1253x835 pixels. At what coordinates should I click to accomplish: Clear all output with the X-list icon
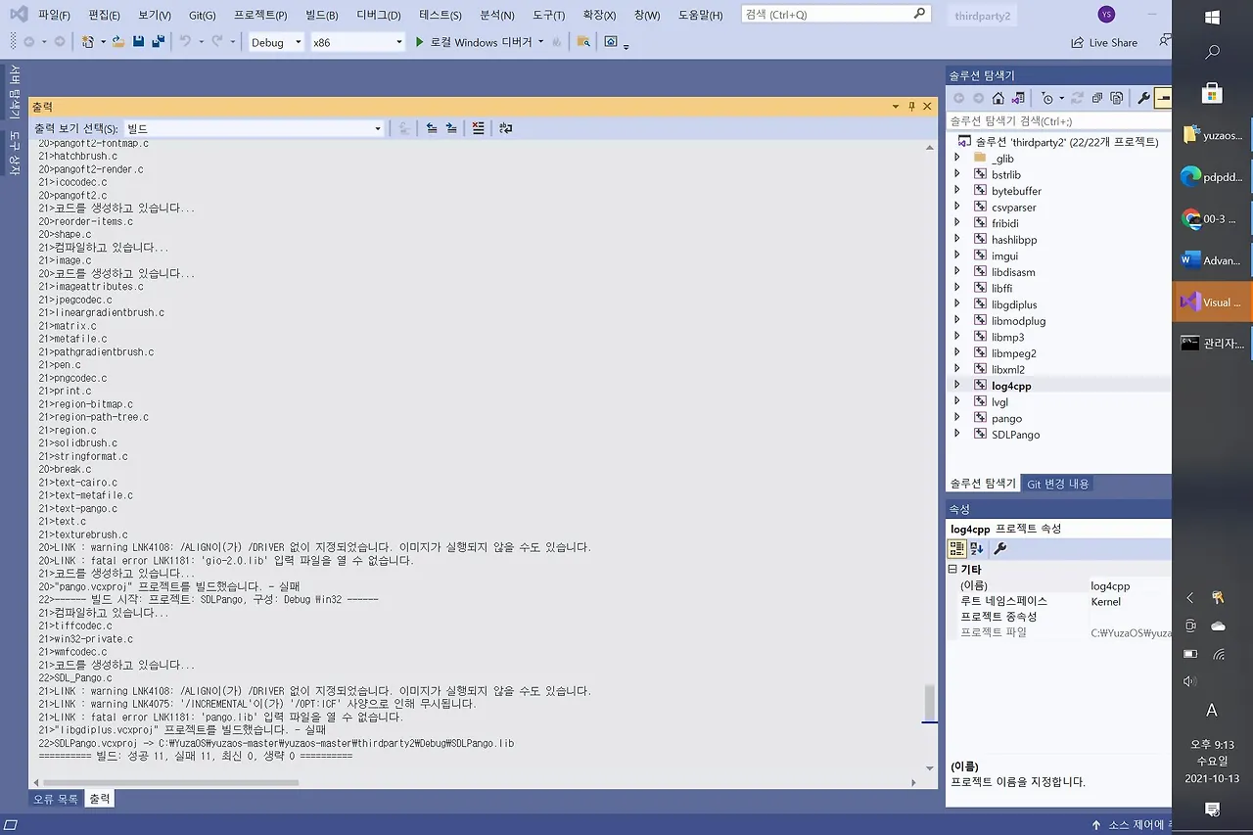click(478, 128)
